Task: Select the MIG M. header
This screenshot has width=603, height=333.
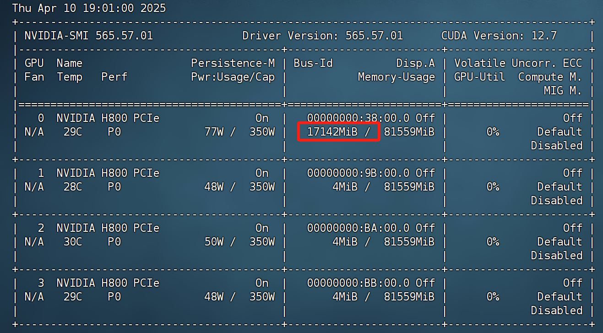Action: tap(563, 91)
